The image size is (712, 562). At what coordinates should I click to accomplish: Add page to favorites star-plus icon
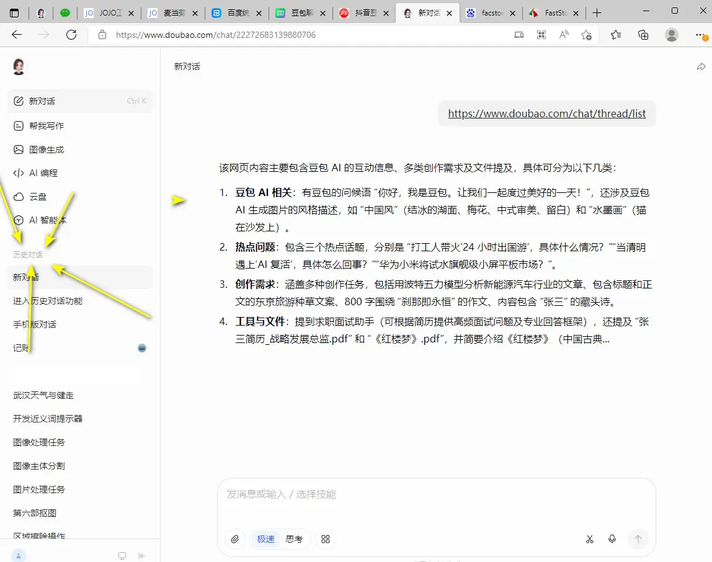pos(586,35)
